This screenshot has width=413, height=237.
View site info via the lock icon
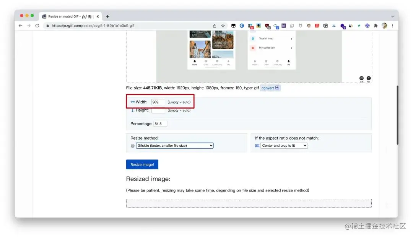[x=47, y=26]
